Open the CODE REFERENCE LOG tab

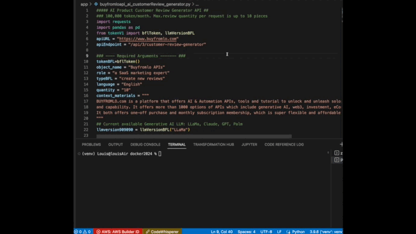(x=284, y=145)
